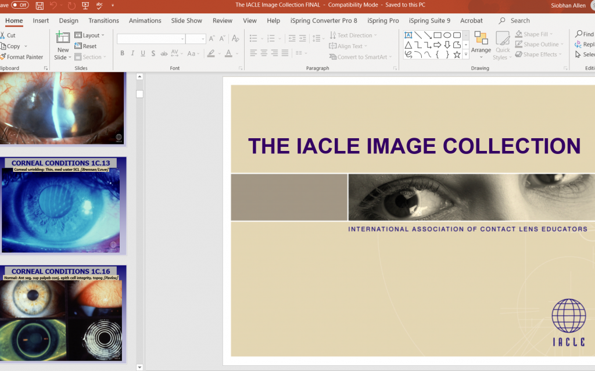Click the Undo arrow icon
Image resolution: width=595 pixels, height=371 pixels.
coord(53,6)
